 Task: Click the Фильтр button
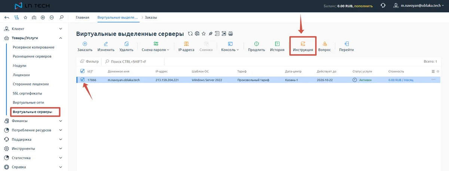pyautogui.click(x=89, y=61)
